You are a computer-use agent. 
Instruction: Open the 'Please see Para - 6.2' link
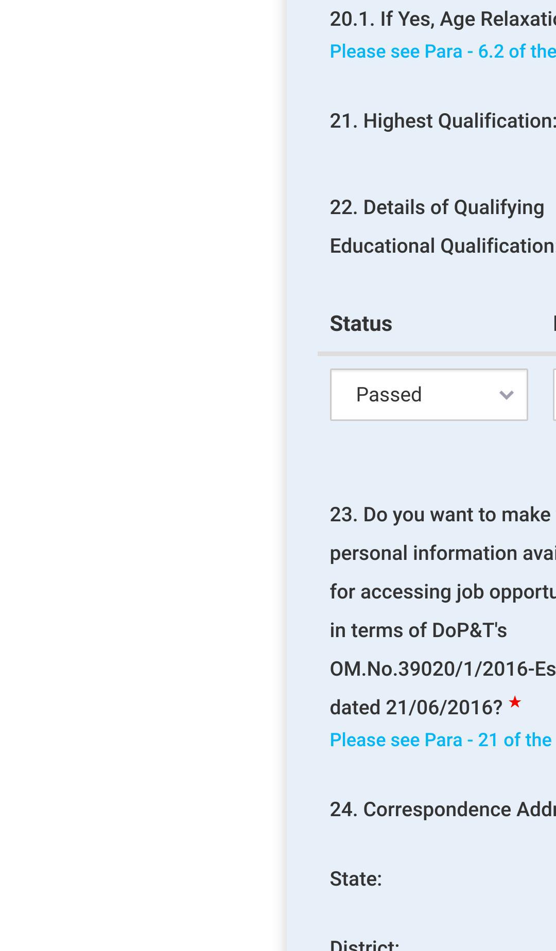coord(443,51)
